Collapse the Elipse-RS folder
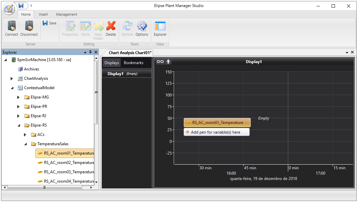 [x=19, y=125]
